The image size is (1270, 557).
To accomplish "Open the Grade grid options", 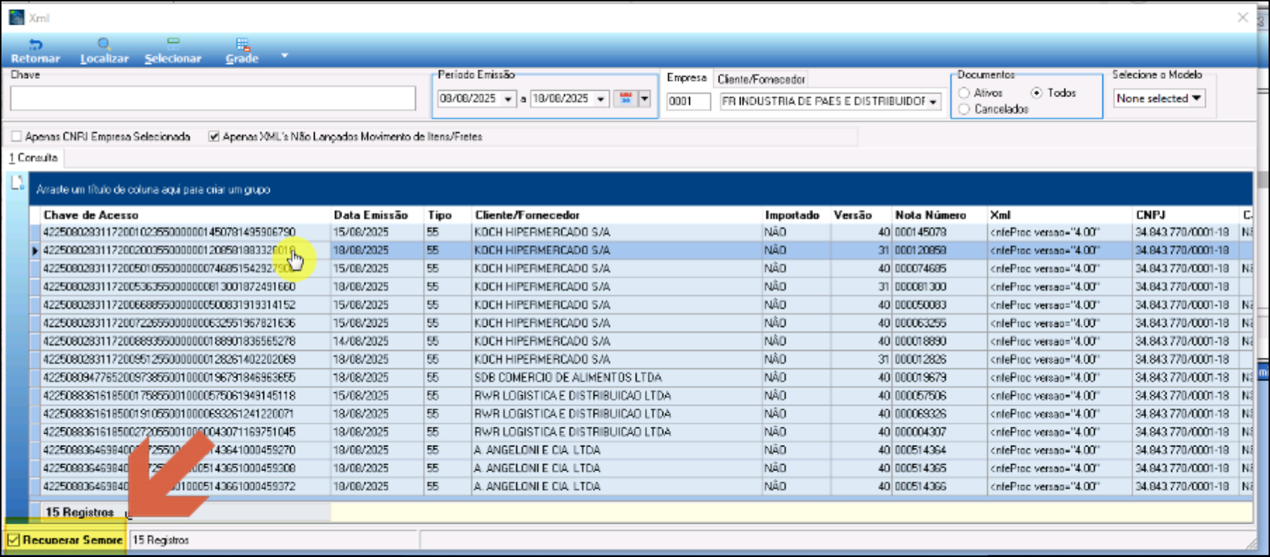I will 242,51.
